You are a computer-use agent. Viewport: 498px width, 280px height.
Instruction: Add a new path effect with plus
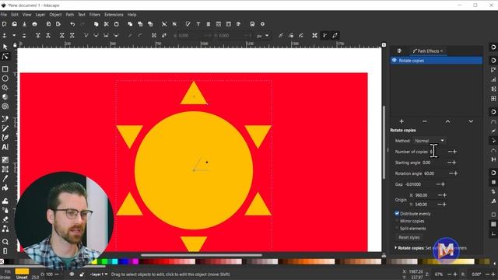402,121
